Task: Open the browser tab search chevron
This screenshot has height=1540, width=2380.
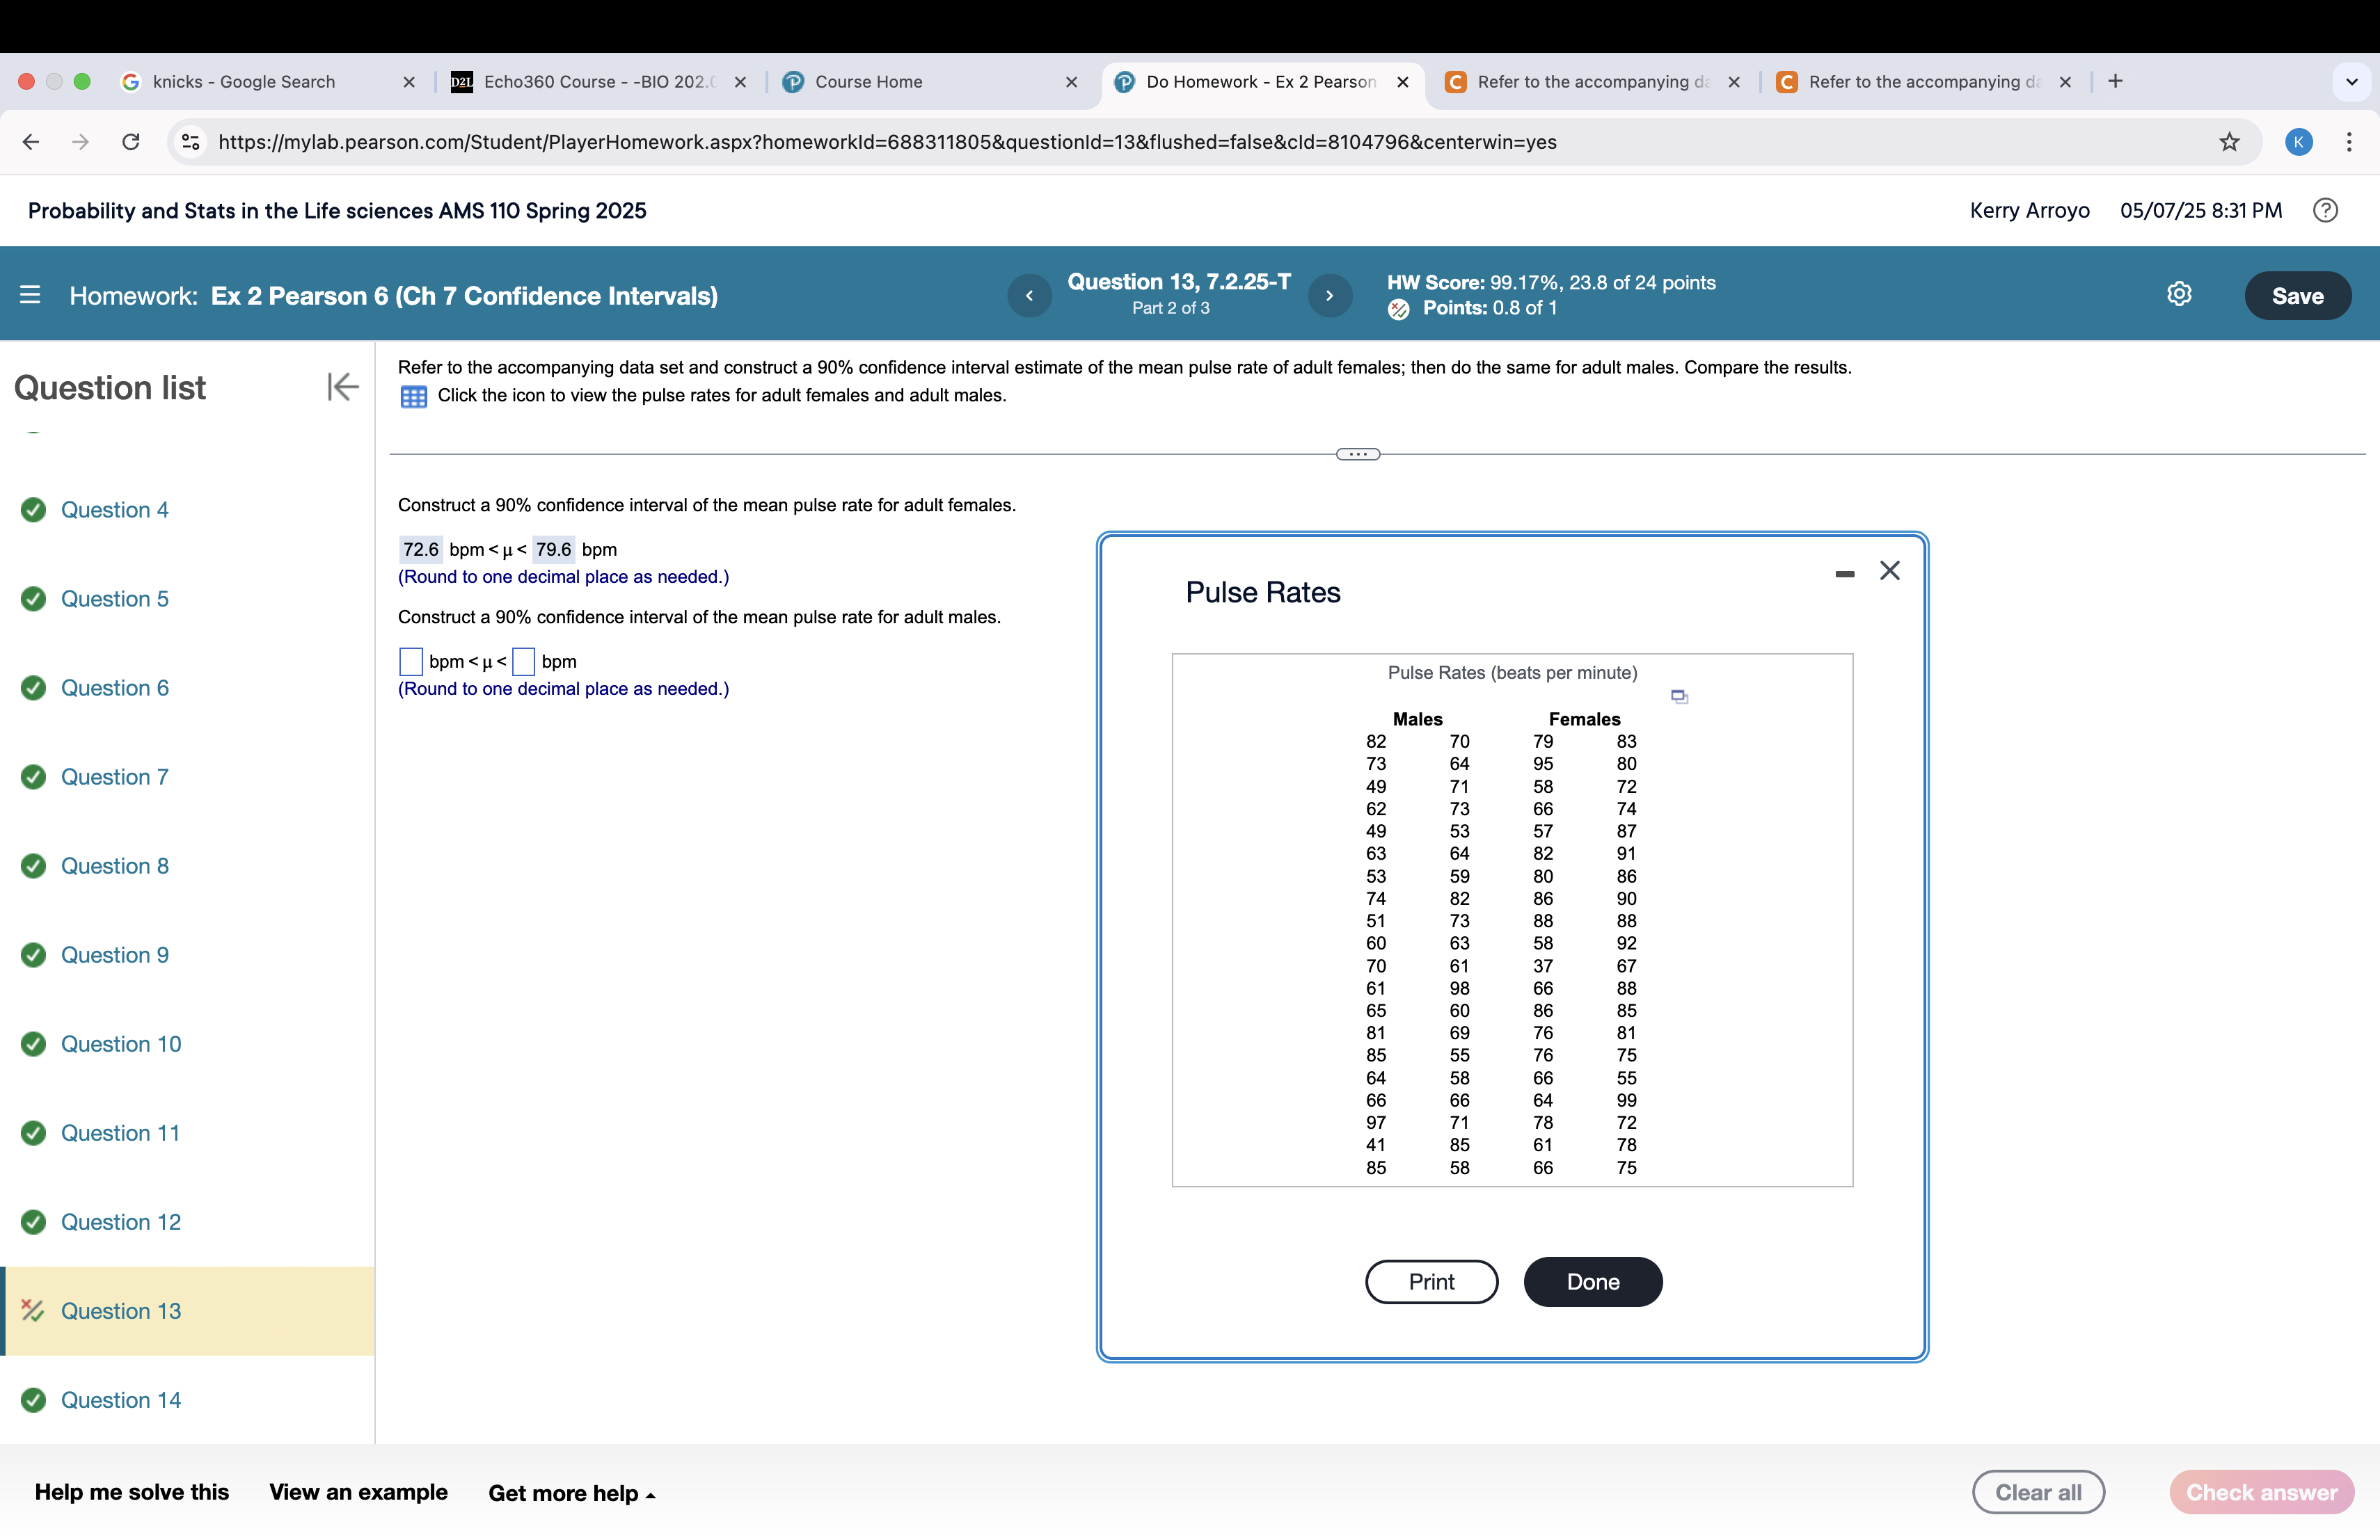Action: (x=2352, y=81)
